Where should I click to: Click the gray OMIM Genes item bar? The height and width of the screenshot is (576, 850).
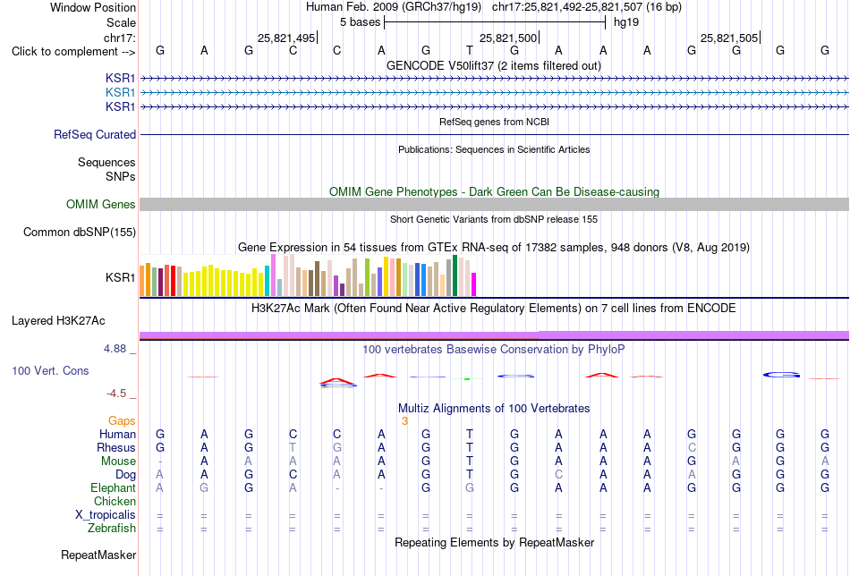tap(494, 204)
